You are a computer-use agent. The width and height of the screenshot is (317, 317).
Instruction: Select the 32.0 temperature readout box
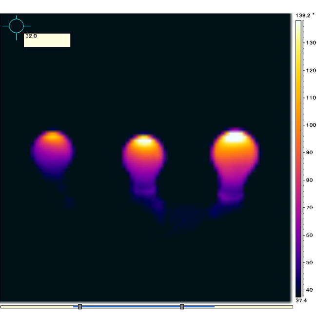coord(47,40)
